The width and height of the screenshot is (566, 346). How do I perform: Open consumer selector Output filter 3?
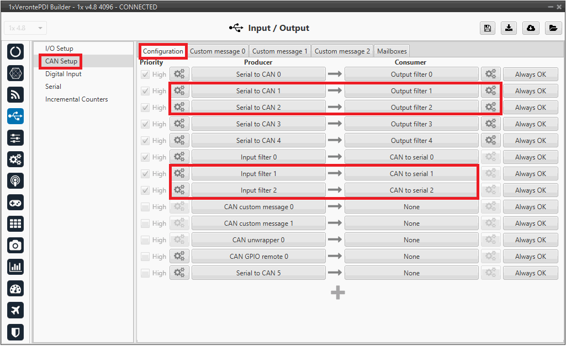pyautogui.click(x=411, y=124)
